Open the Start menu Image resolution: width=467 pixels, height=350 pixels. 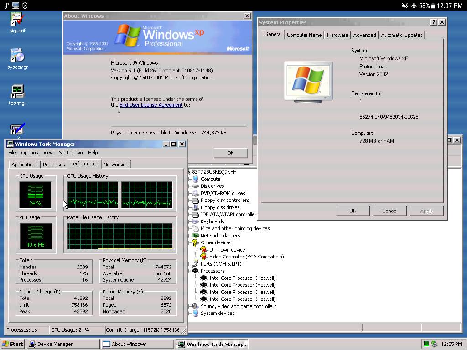12,344
